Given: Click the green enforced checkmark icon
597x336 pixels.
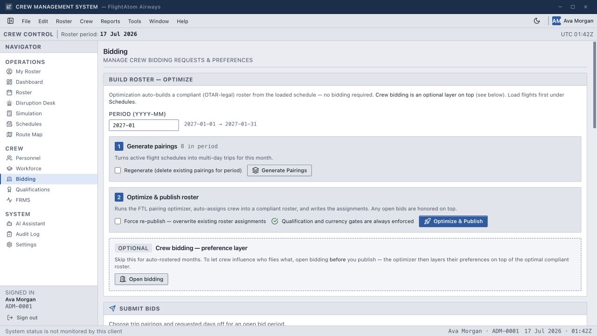Looking at the screenshot, I should 275,221.
